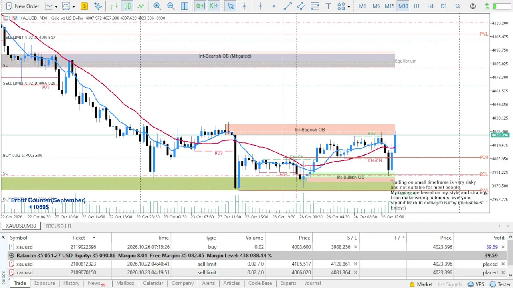Draw a vertical line on the chart

(x=261, y=6)
